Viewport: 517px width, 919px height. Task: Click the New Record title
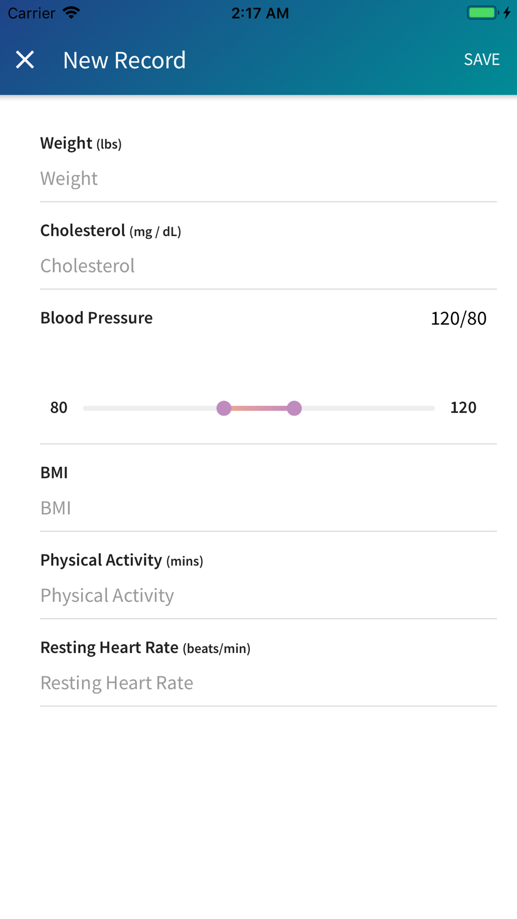coord(124,60)
